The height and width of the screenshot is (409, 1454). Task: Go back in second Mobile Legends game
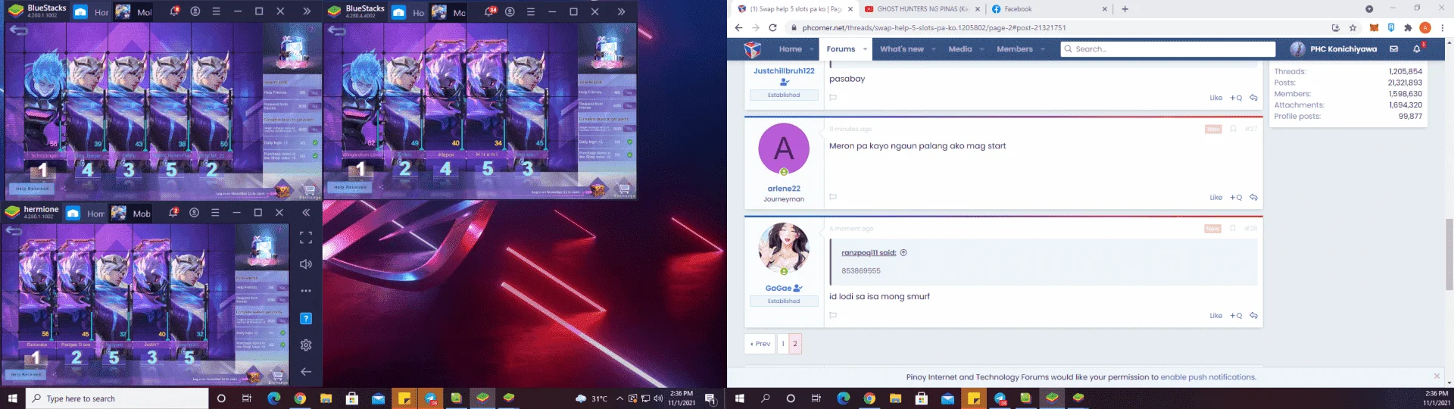point(336,30)
